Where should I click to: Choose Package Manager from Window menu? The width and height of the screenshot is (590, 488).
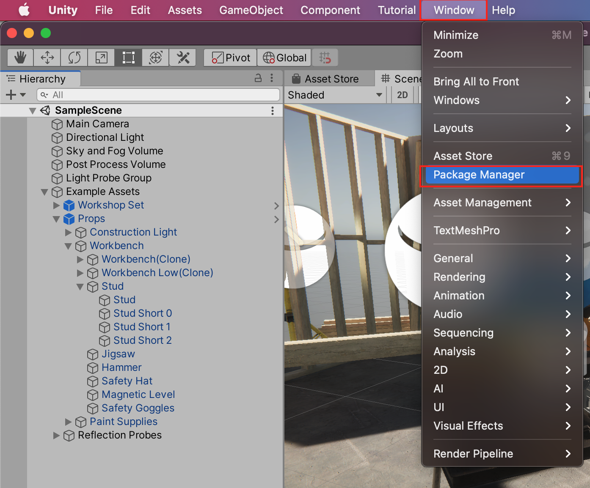pyautogui.click(x=502, y=175)
